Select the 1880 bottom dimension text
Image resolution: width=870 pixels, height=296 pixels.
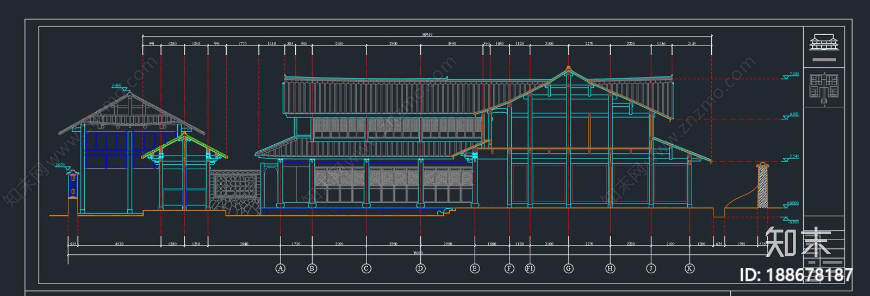click(492, 244)
